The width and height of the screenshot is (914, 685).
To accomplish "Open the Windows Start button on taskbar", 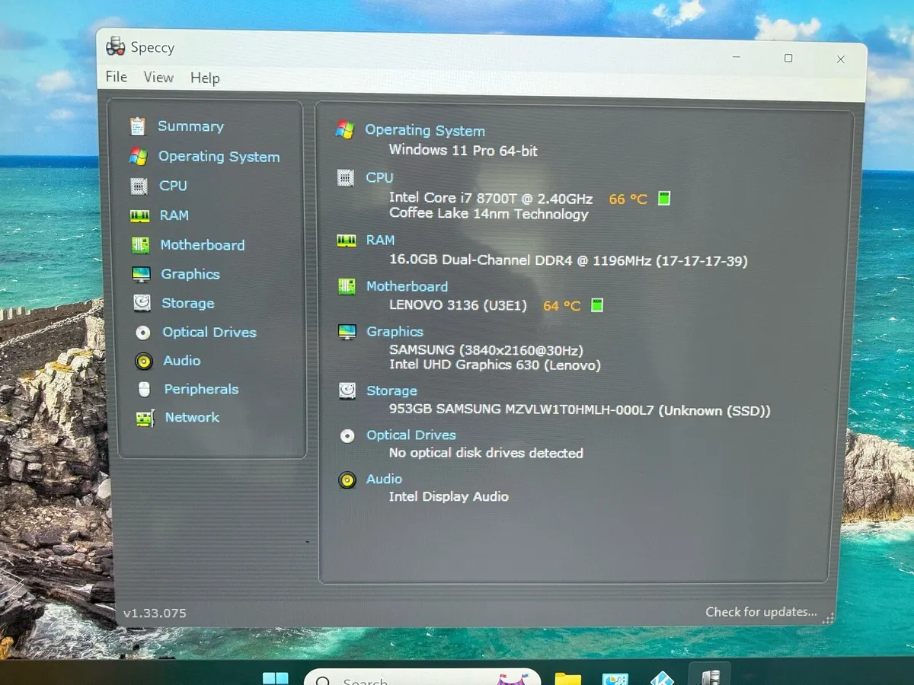I will (275, 677).
